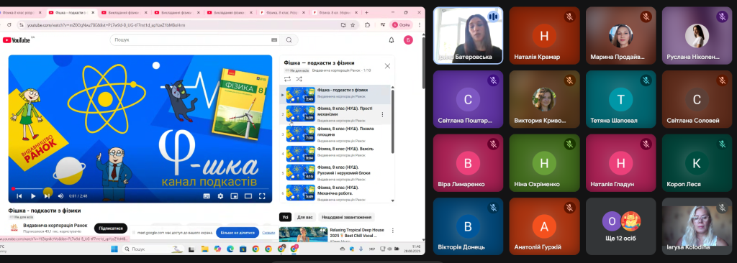
Task: Open playlist item Похила площина
Action: tap(335, 134)
